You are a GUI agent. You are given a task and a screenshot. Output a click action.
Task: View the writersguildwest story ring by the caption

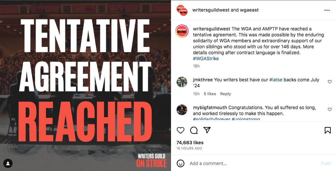click(182, 31)
